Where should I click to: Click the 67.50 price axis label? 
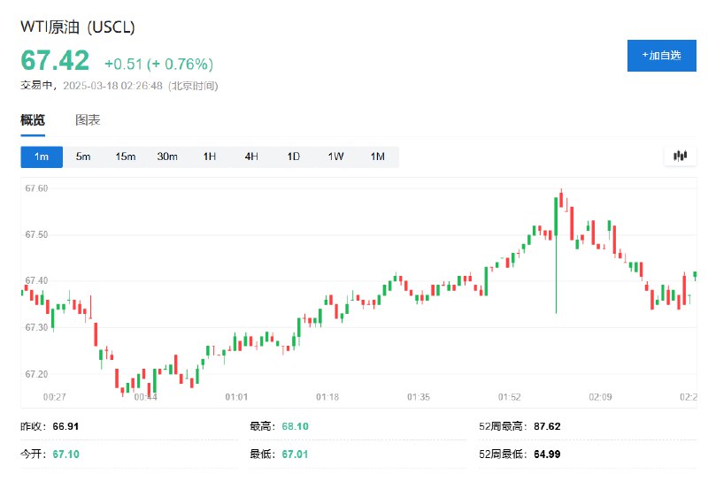tap(36, 234)
